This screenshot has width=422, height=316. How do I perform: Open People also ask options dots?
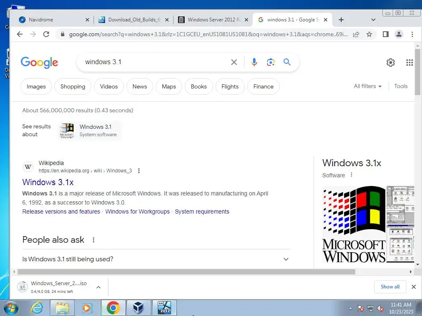94,240
